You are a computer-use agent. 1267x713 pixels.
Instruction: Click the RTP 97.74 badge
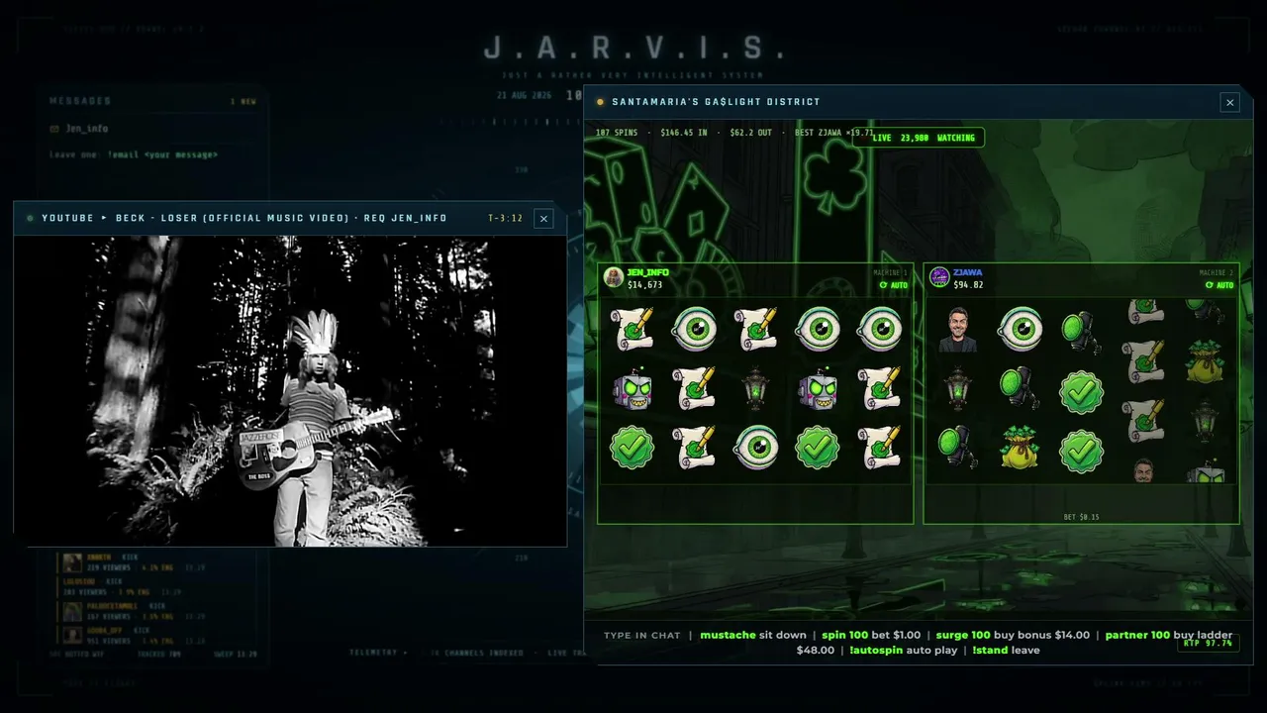[x=1208, y=644]
